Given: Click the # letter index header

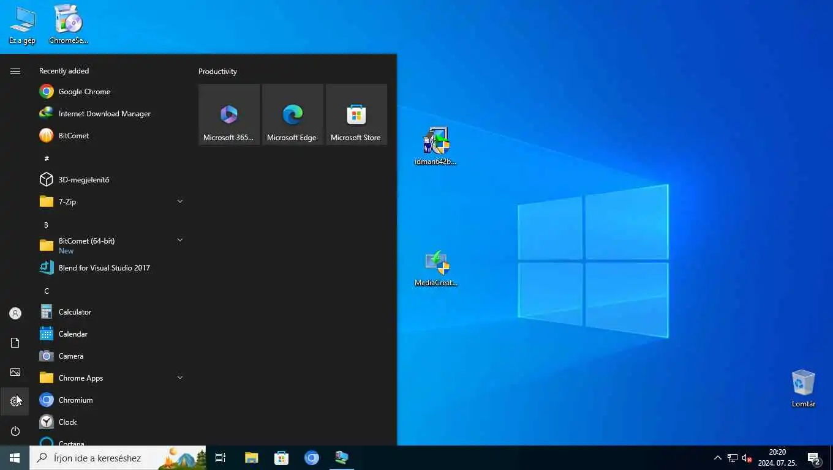Looking at the screenshot, I should tap(47, 159).
